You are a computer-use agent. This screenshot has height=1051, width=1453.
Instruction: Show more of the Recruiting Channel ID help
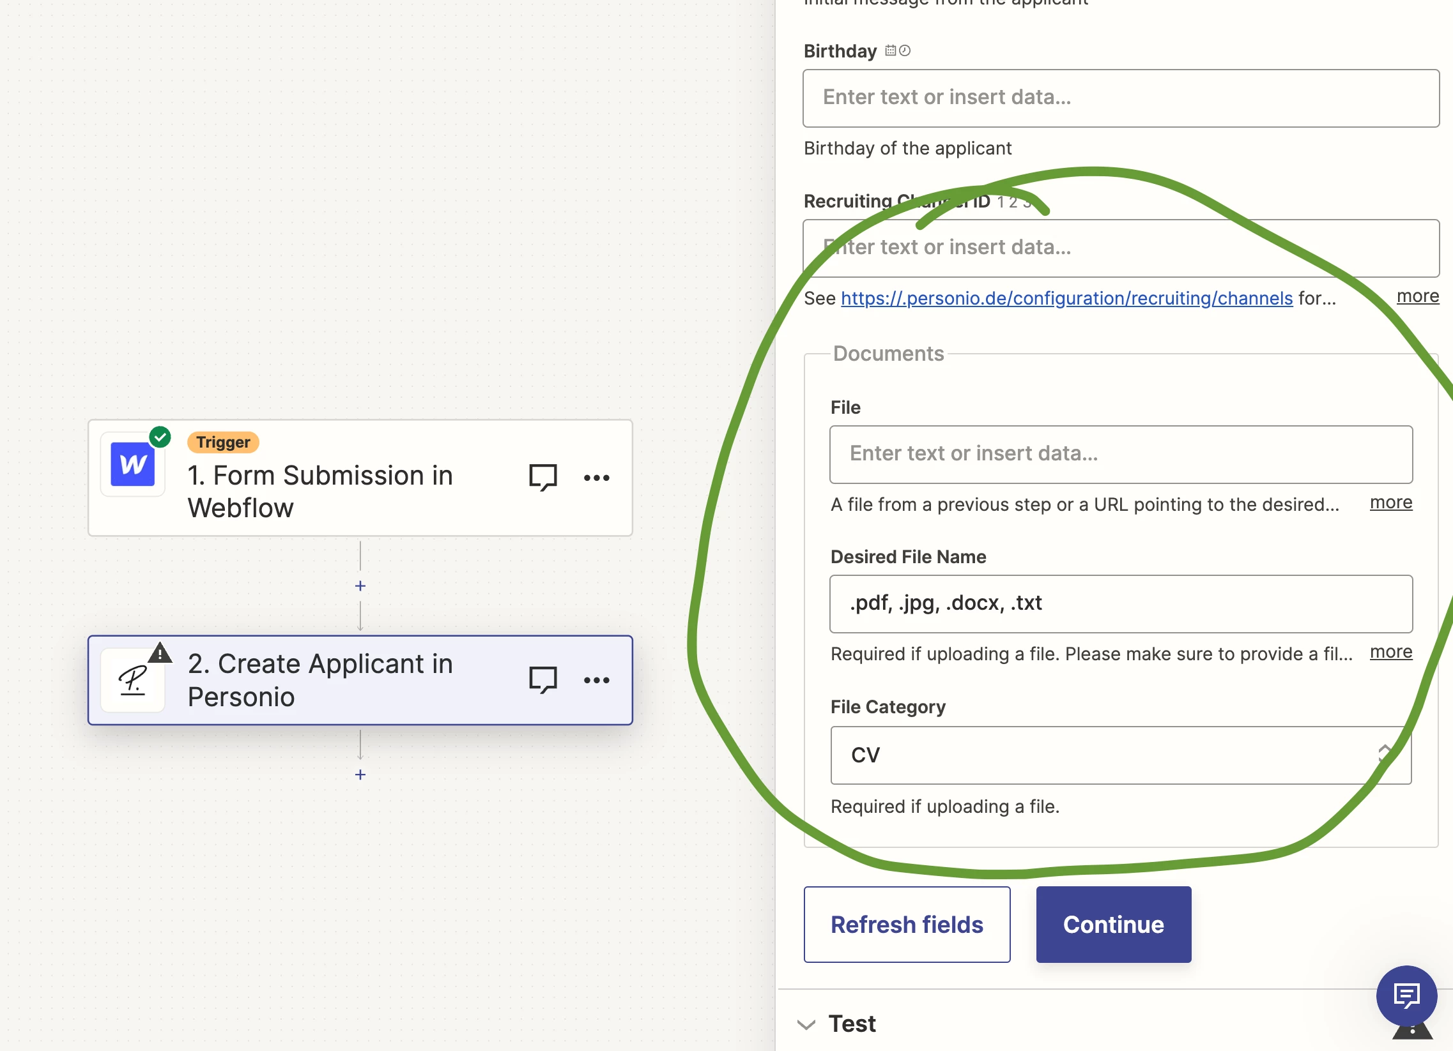tap(1418, 296)
